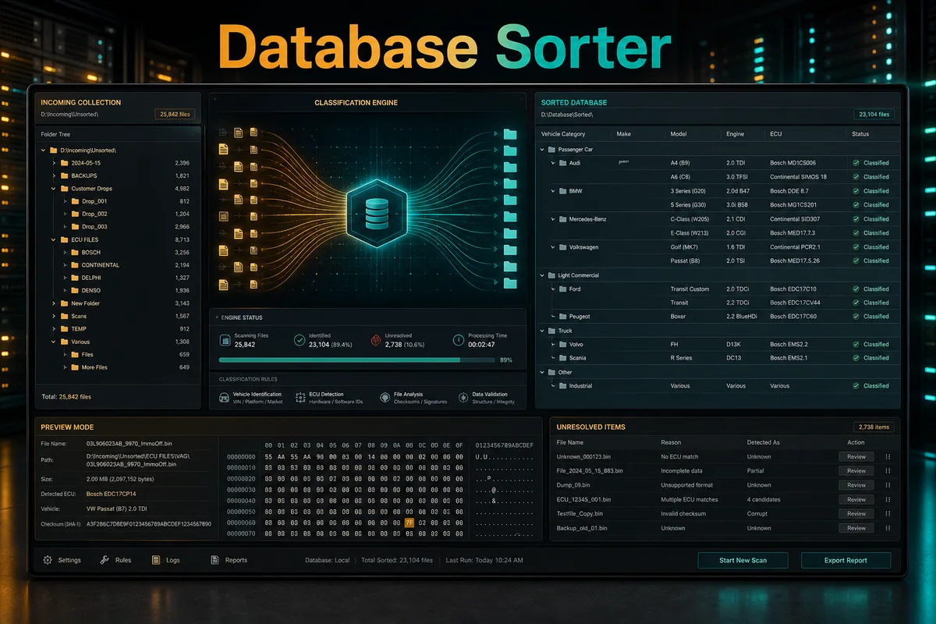Collapse the Light Commercial category
The height and width of the screenshot is (624, 936).
point(542,275)
